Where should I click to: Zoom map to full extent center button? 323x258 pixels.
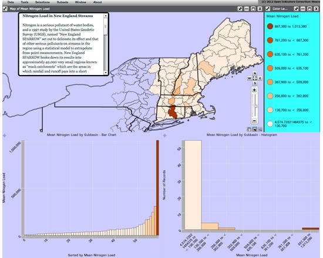click(x=255, y=79)
